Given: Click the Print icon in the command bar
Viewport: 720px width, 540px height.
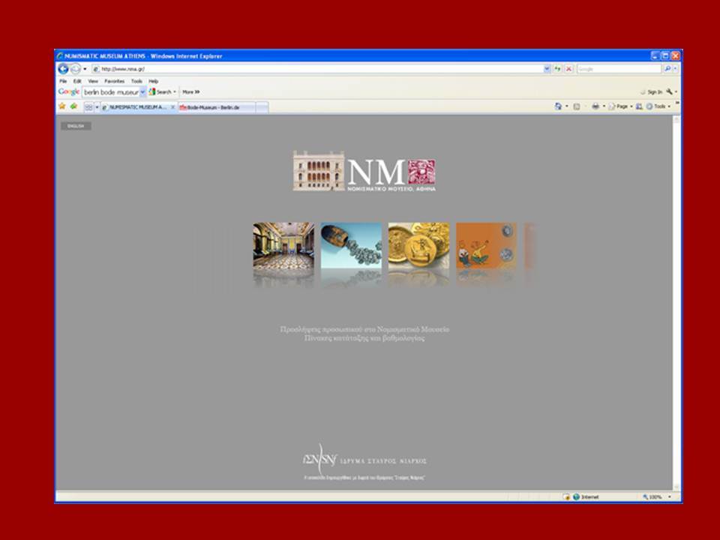Looking at the screenshot, I should pyautogui.click(x=595, y=106).
